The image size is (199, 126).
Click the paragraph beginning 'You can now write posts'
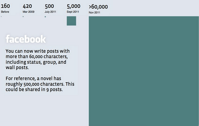pyautogui.click(x=37, y=59)
